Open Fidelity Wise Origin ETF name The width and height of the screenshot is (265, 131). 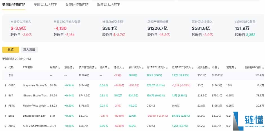[x=36, y=106]
